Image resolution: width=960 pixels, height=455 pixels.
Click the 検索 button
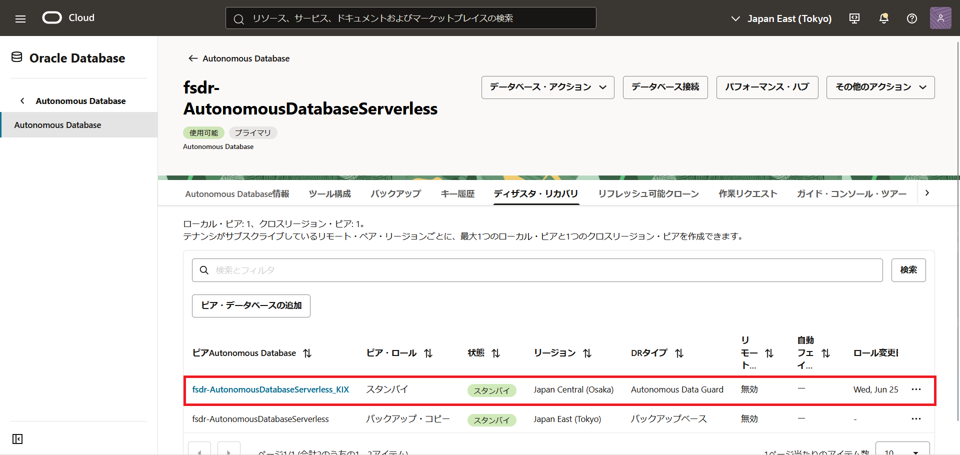point(908,270)
